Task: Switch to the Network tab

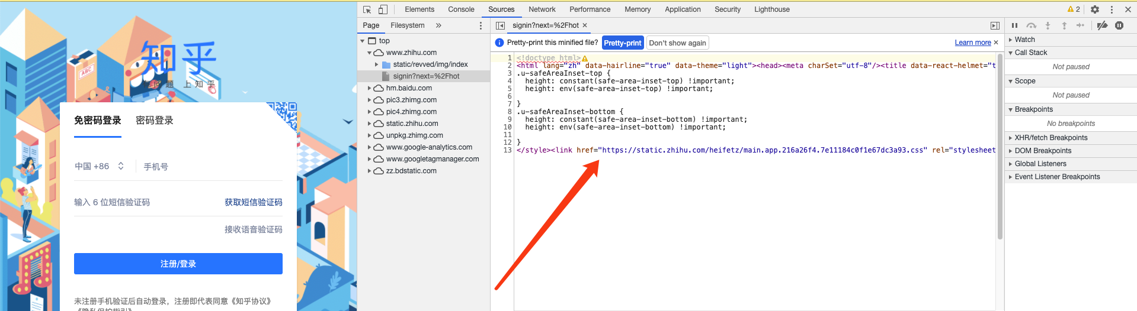Action: pyautogui.click(x=542, y=9)
